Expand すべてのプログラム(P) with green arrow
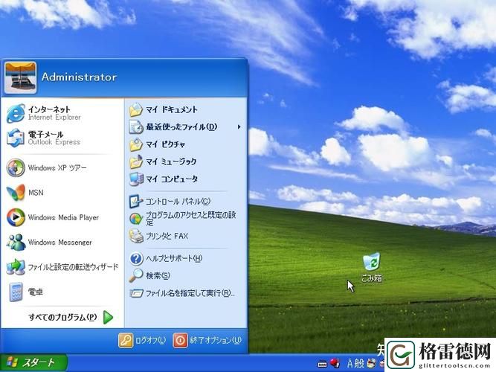The height and width of the screenshot is (372, 496). (x=71, y=317)
